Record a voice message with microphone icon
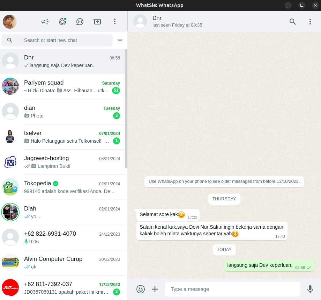The width and height of the screenshot is (321, 300). (310, 289)
